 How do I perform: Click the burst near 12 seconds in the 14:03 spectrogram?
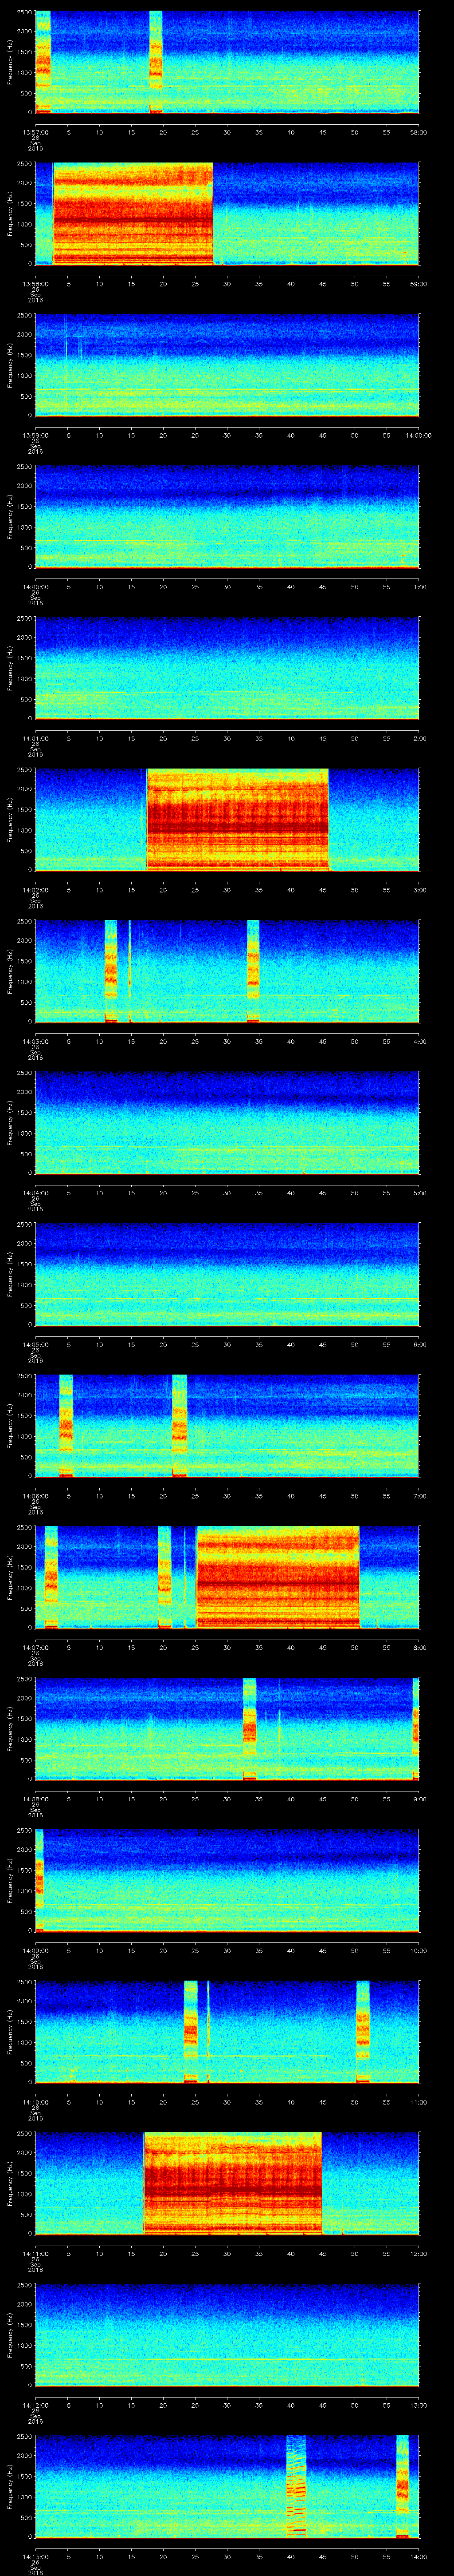111,970
